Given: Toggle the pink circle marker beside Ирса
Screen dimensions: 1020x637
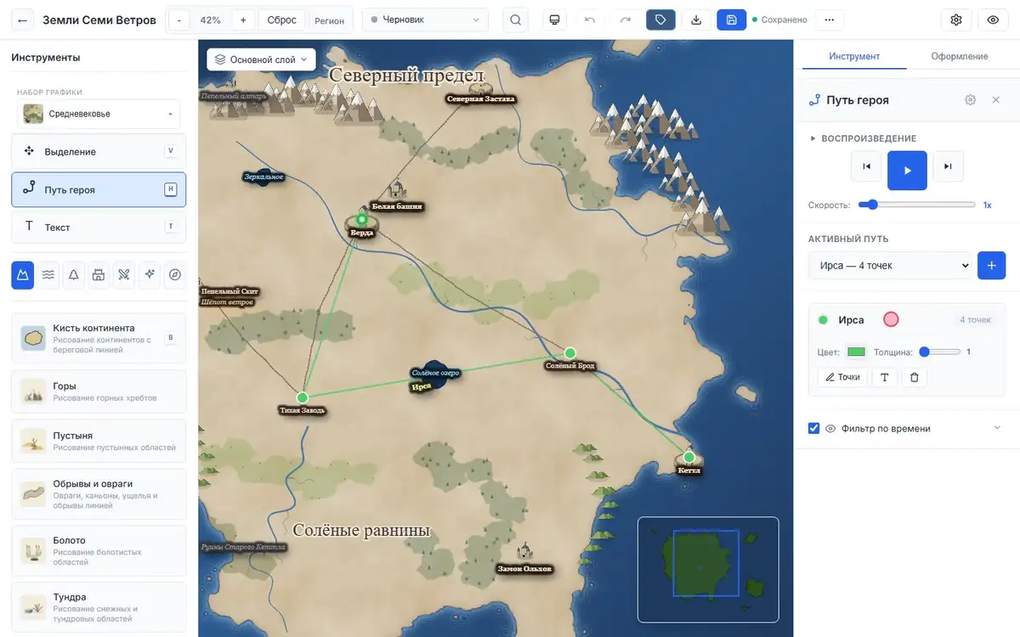Looking at the screenshot, I should pyautogui.click(x=891, y=319).
